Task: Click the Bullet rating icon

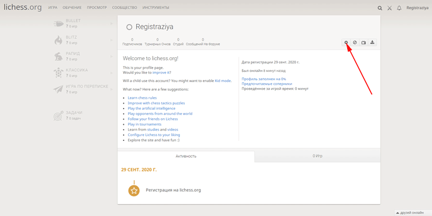Action: (x=58, y=24)
